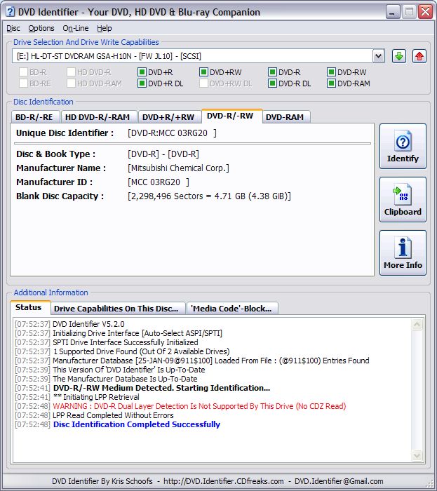Click the Identify disc icon button
The width and height of the screenshot is (437, 491).
pyautogui.click(x=403, y=146)
